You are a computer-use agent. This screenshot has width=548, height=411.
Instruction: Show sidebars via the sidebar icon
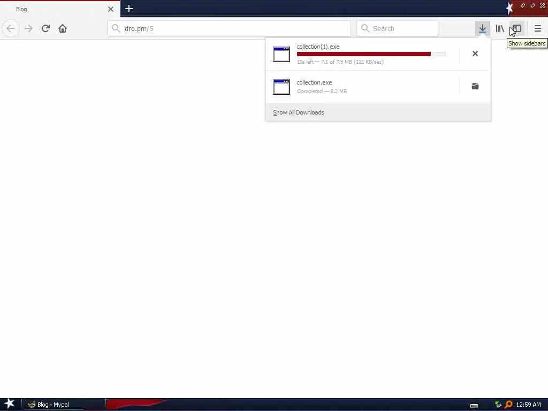pyautogui.click(x=517, y=28)
